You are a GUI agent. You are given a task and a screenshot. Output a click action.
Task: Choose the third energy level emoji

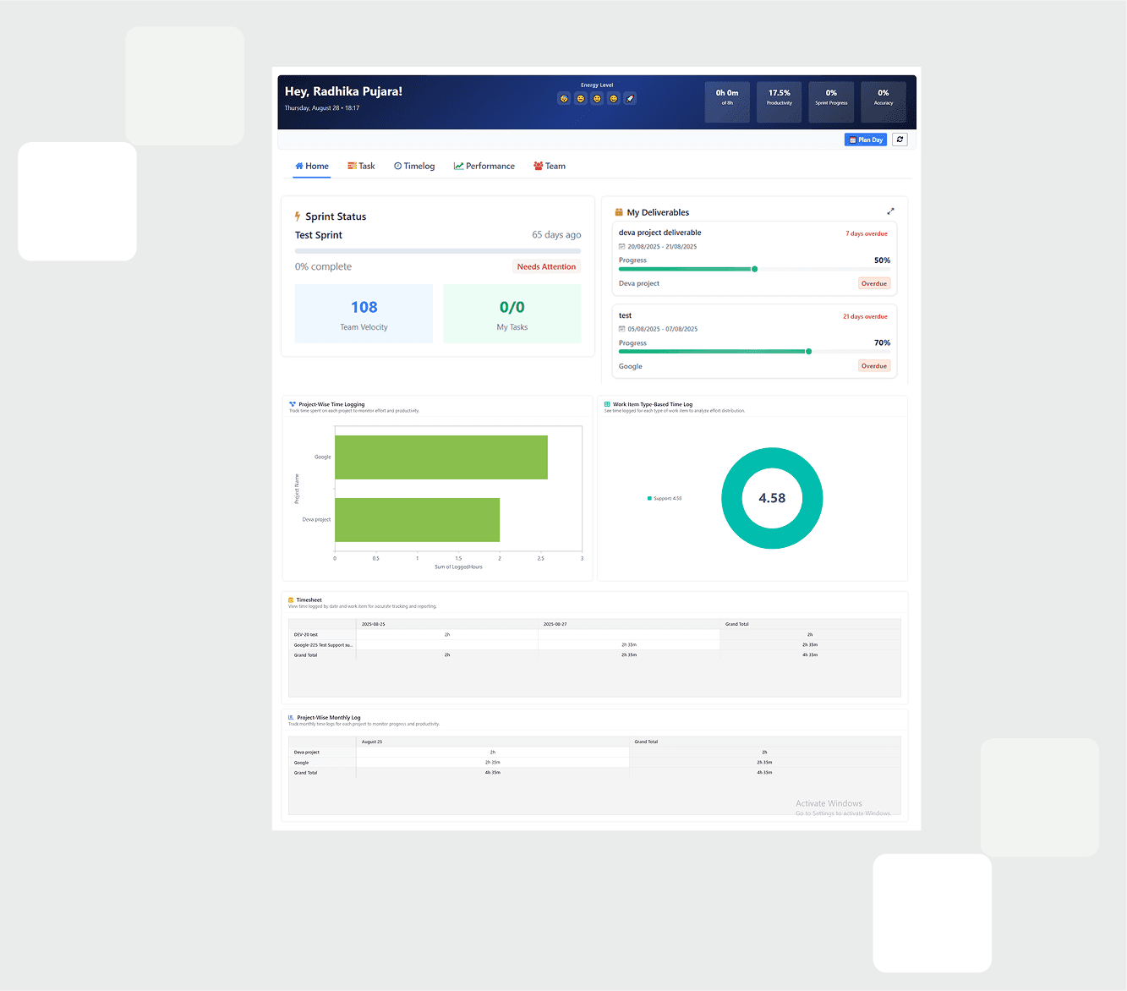pos(597,98)
